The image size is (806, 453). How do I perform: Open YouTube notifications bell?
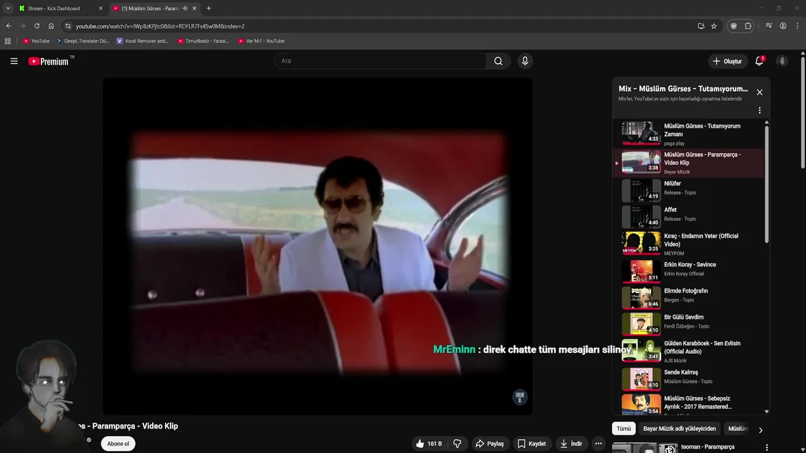click(759, 61)
